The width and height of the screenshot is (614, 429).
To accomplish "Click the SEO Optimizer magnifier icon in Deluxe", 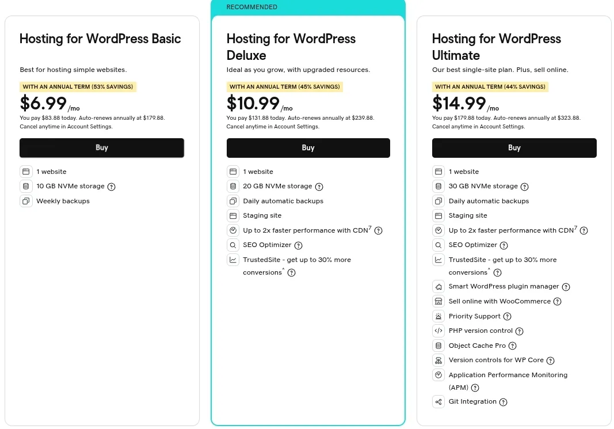I will click(233, 245).
